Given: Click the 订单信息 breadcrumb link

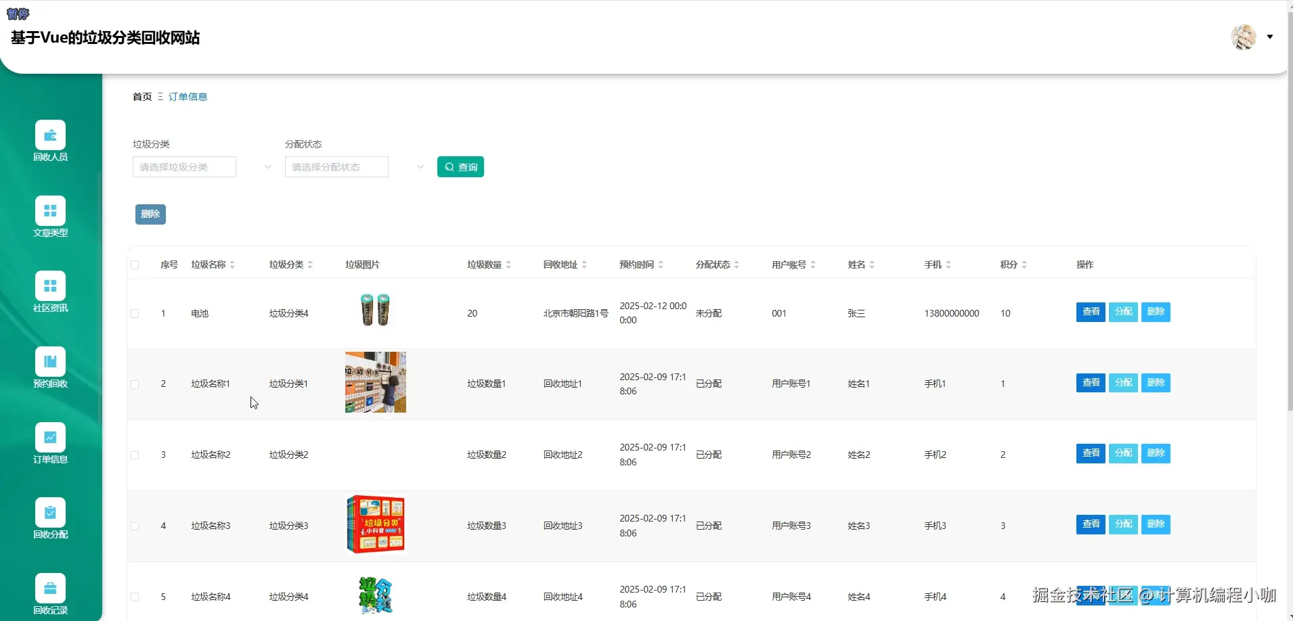Looking at the screenshot, I should coord(188,96).
